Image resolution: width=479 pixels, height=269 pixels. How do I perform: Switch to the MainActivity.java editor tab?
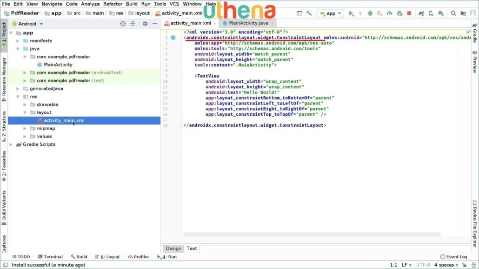coord(248,23)
